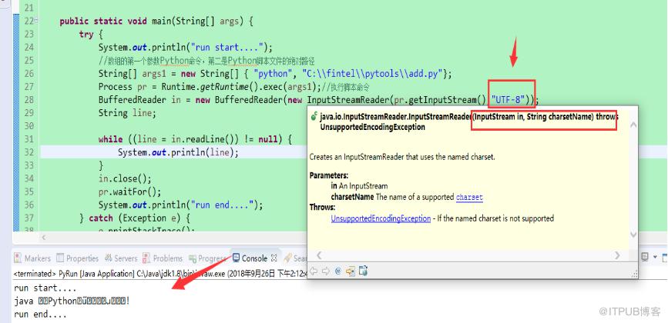Follow the charset link in Javadoc popup
Viewport: 668px width, 323px height.
pyautogui.click(x=469, y=197)
